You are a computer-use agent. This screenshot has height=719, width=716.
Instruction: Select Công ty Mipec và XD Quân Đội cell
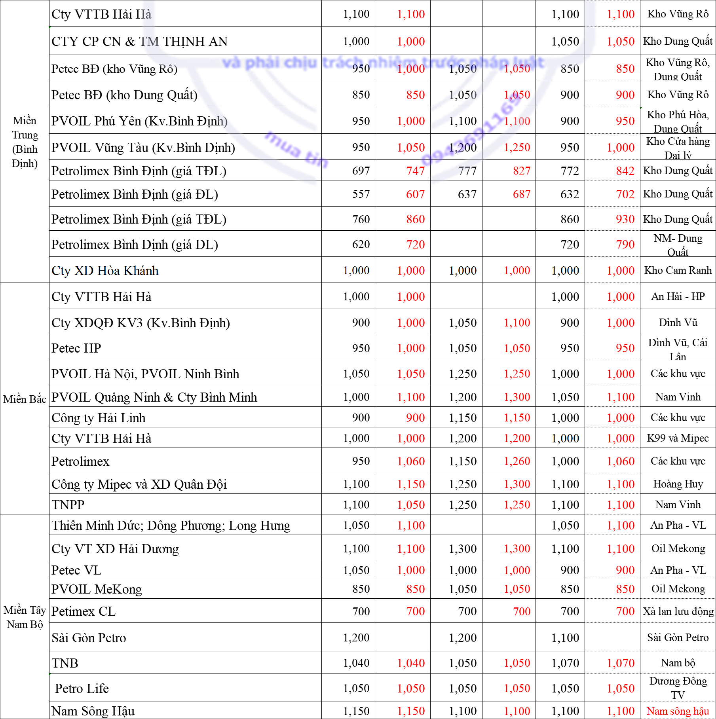pyautogui.click(x=185, y=484)
